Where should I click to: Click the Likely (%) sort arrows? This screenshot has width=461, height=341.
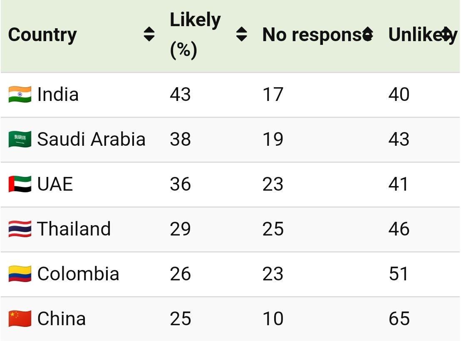(x=241, y=34)
